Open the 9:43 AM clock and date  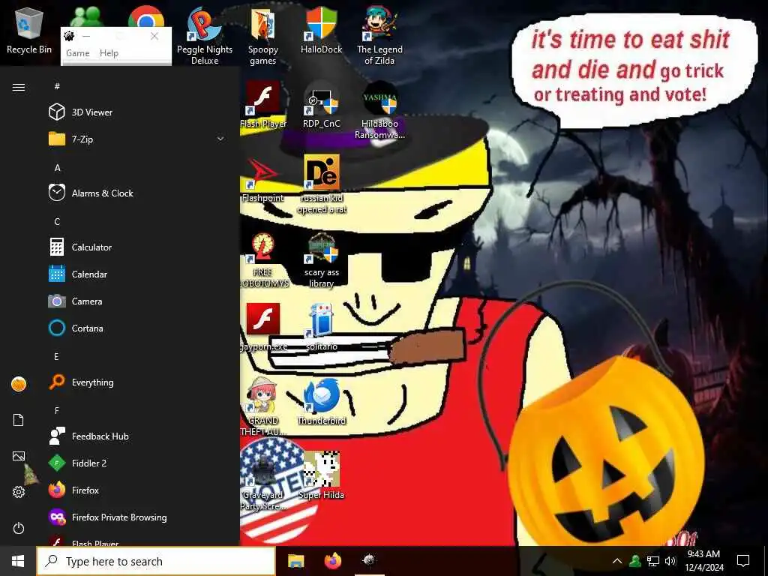tap(703, 561)
